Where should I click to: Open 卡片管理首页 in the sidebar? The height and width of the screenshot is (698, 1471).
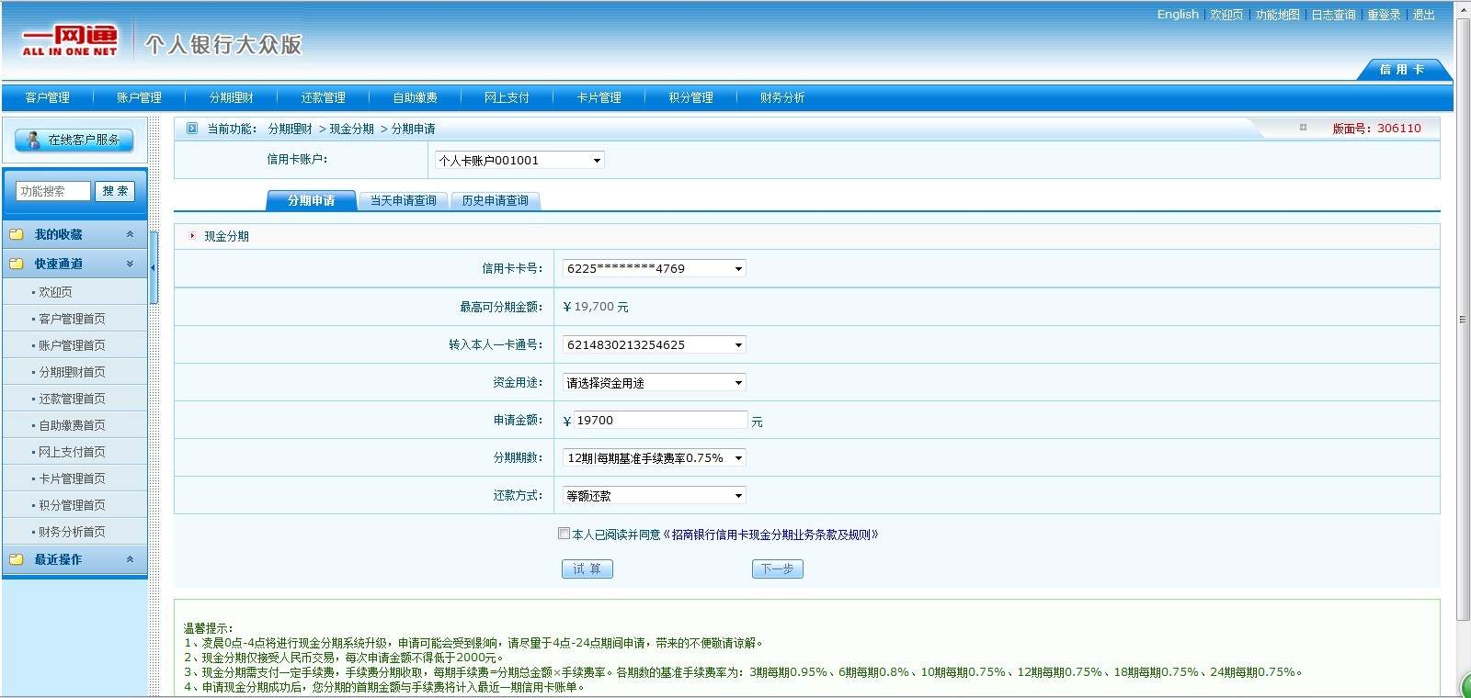(x=72, y=478)
